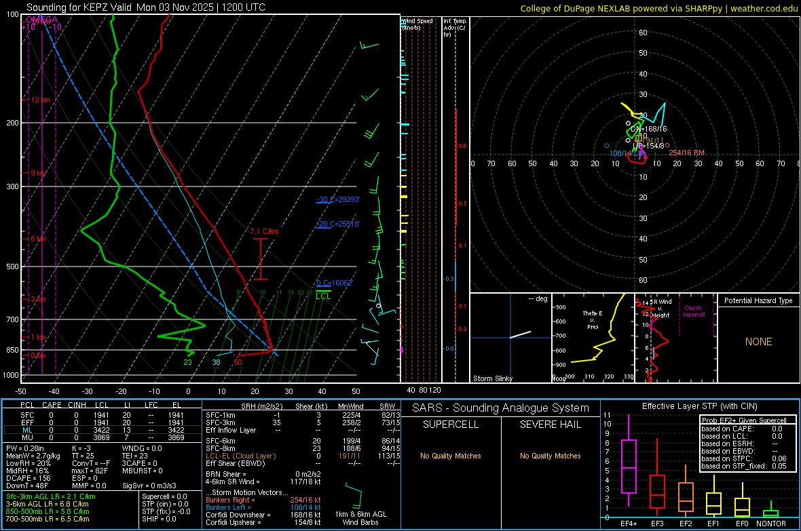Select the highlighted ML parcel row
Viewport: 801px width, 531px height.
[x=103, y=430]
